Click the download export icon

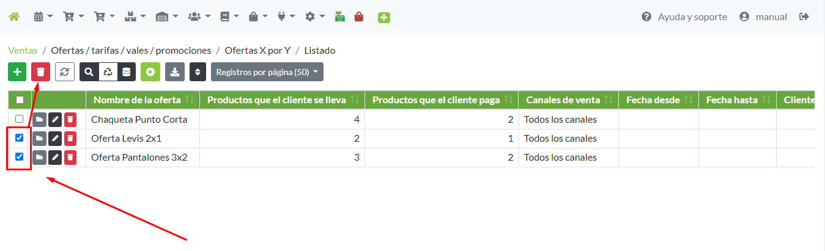(175, 72)
